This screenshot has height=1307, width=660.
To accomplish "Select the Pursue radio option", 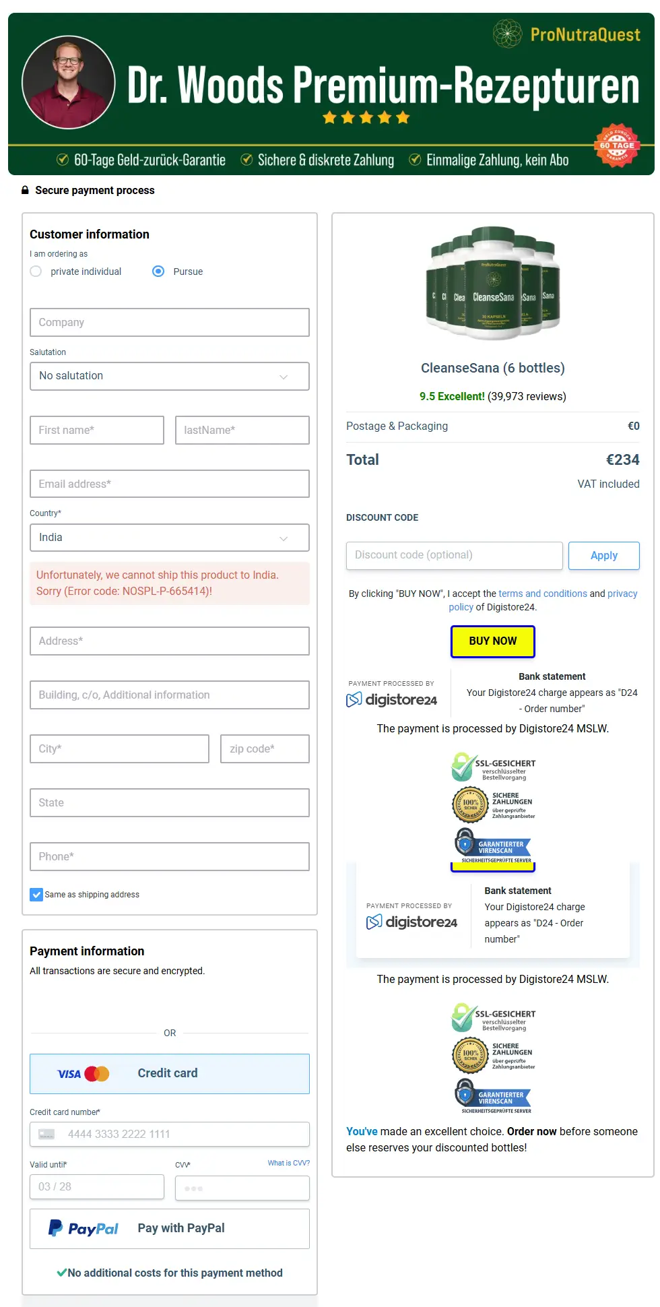I will point(158,272).
